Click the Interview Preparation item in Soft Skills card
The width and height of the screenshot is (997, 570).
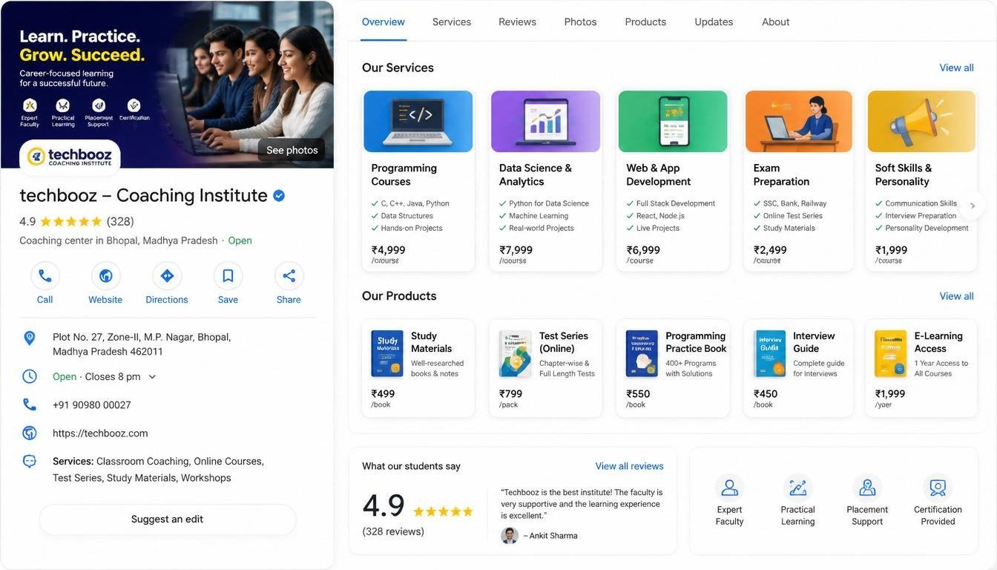(x=921, y=216)
